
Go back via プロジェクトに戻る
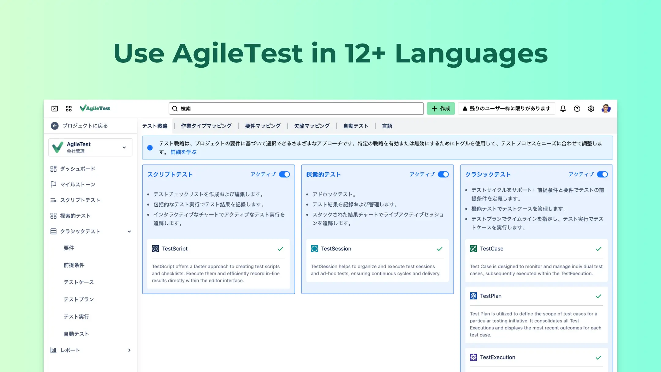[85, 126]
